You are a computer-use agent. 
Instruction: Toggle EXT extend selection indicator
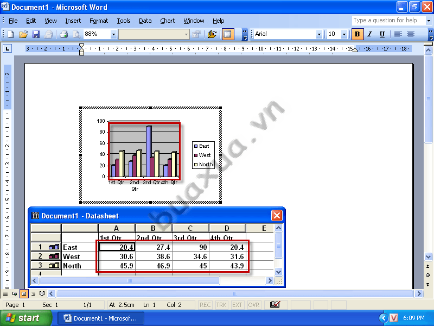click(x=237, y=305)
